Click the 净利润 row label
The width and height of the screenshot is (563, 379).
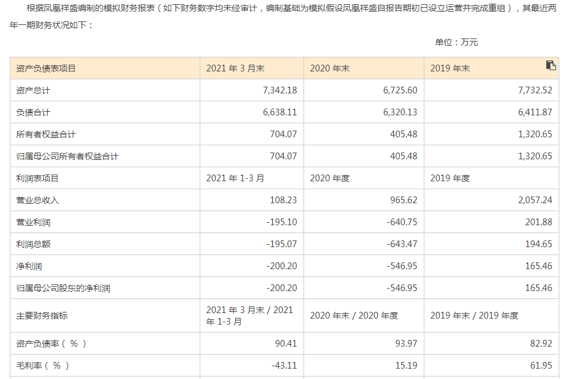[29, 266]
